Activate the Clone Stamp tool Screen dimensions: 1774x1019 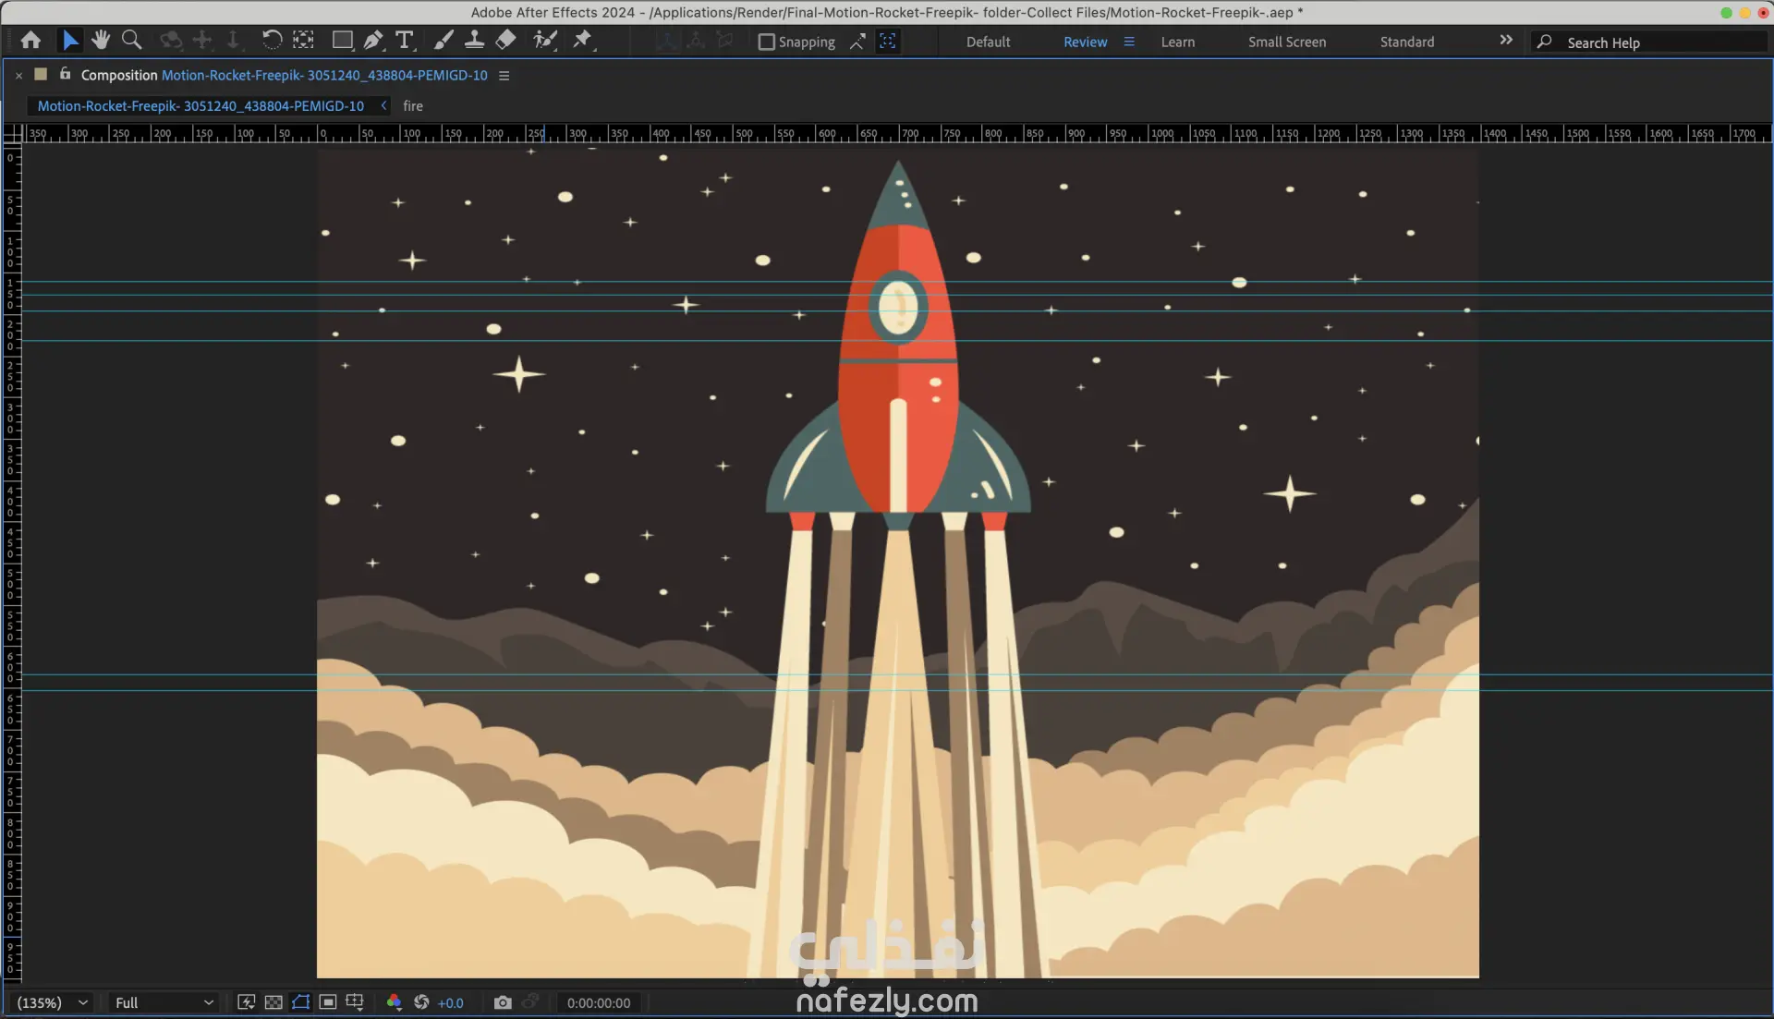[474, 41]
